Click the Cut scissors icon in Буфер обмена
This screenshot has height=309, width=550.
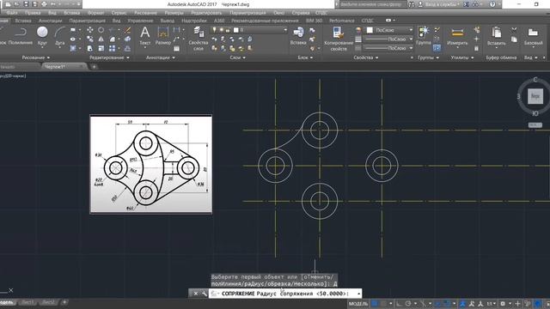tap(514, 30)
